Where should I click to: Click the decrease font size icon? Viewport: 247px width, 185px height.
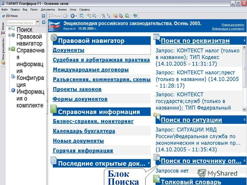(x=108, y=16)
